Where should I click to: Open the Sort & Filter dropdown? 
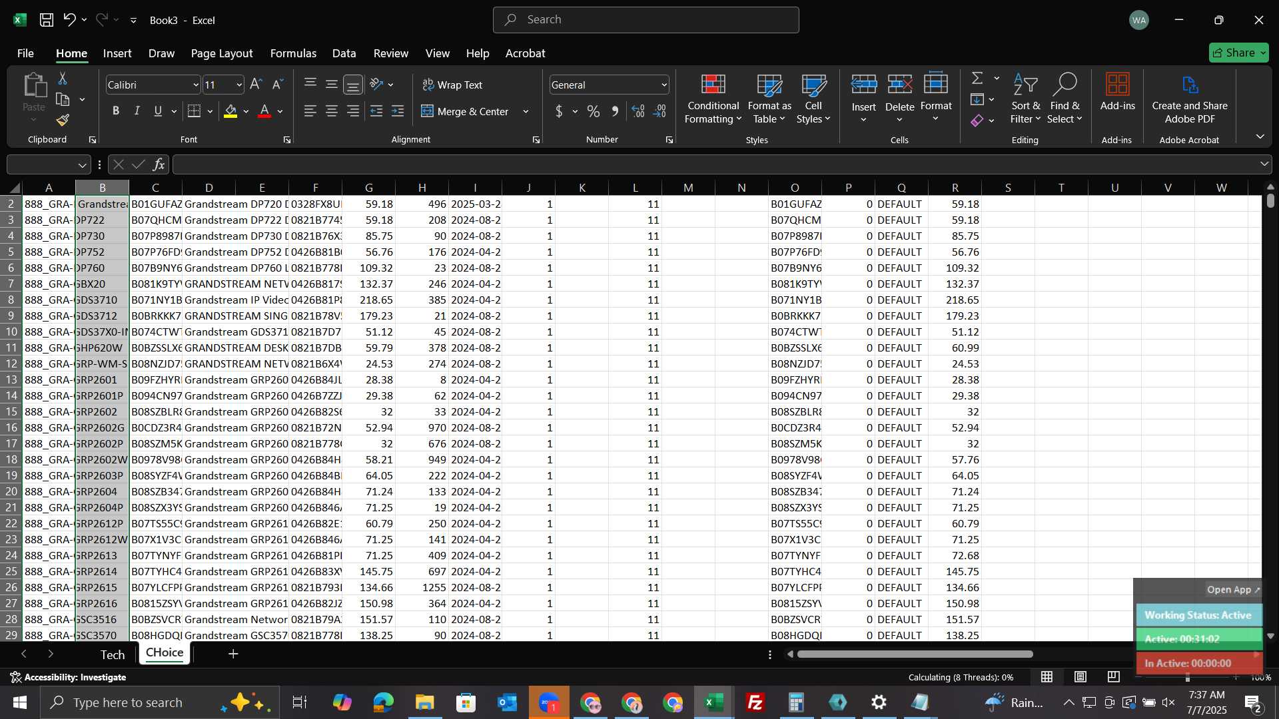point(1025,99)
